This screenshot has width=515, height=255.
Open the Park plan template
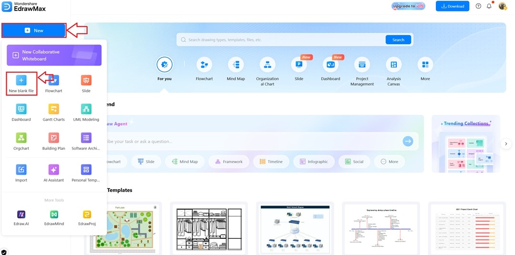click(123, 228)
